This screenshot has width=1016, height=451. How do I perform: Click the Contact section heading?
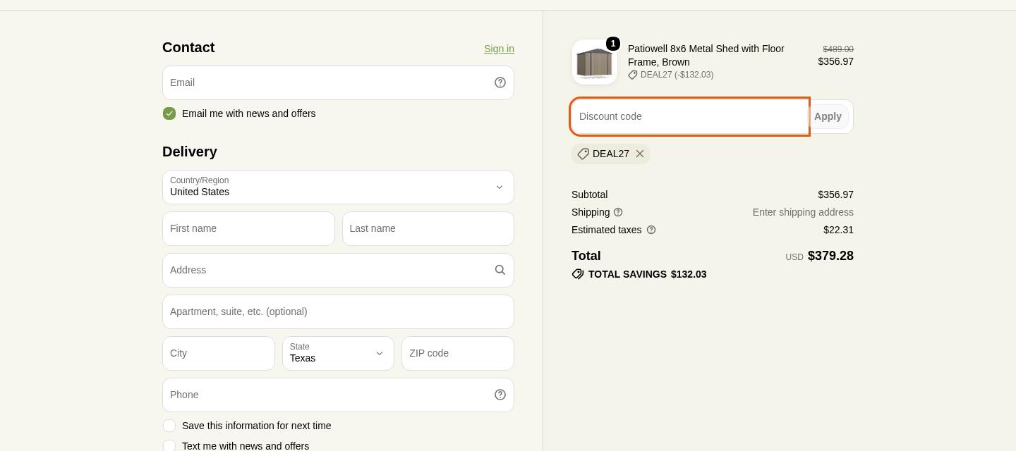(188, 47)
